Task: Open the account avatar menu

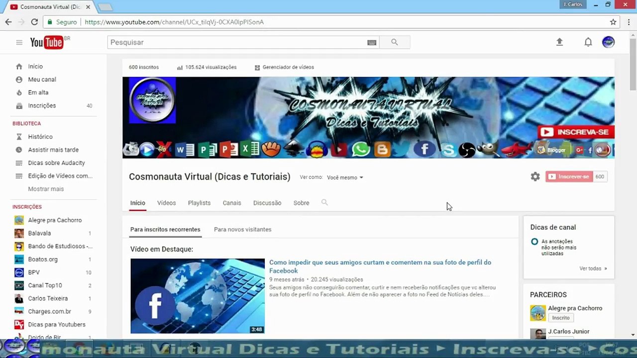Action: click(608, 42)
